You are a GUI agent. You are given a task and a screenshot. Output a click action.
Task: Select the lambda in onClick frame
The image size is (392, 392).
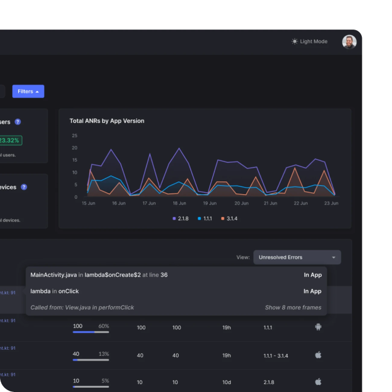176,291
